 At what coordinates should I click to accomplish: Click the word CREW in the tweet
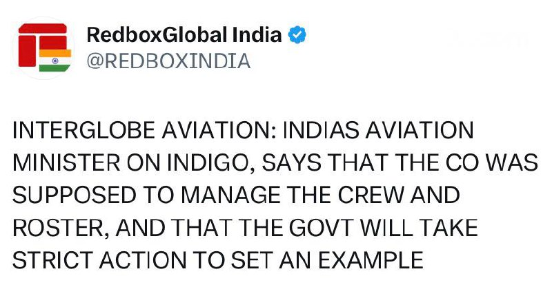368,195
